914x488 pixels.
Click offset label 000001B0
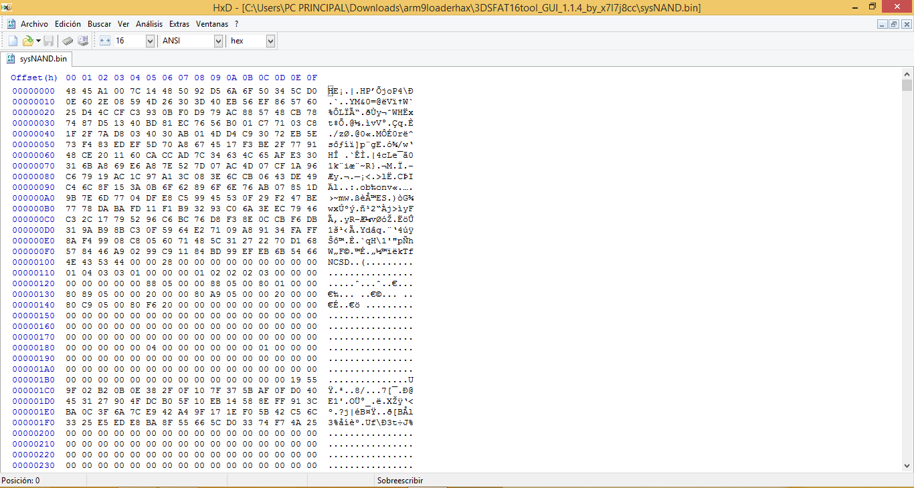pyautogui.click(x=33, y=380)
